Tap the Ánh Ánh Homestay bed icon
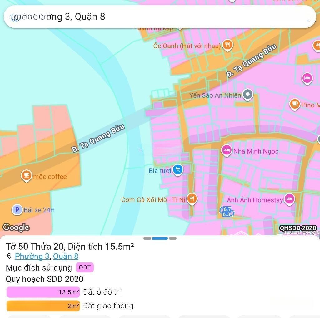The height and width of the screenshot is (318, 320). coord(290,199)
